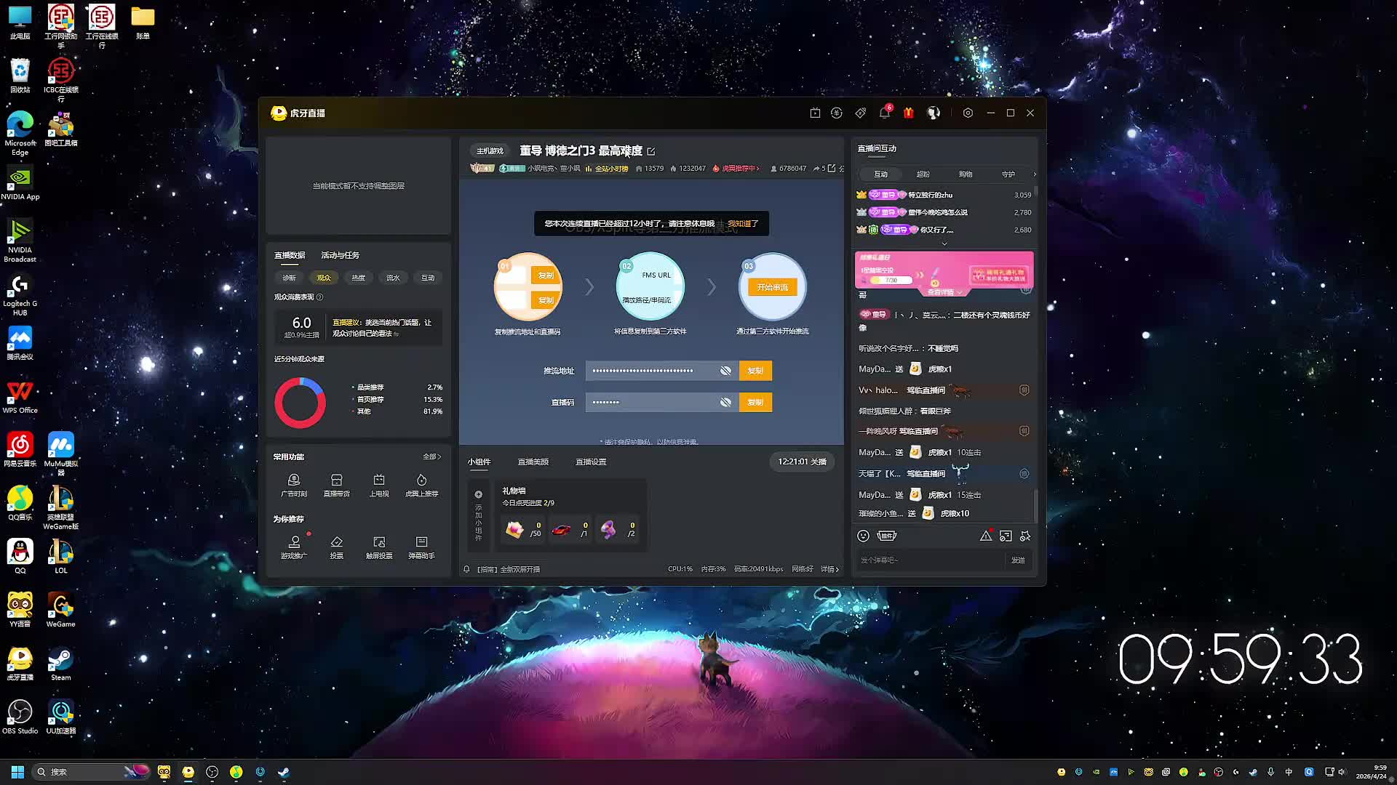Open the 触屏投票 touch-screen vote tool

coord(379,547)
